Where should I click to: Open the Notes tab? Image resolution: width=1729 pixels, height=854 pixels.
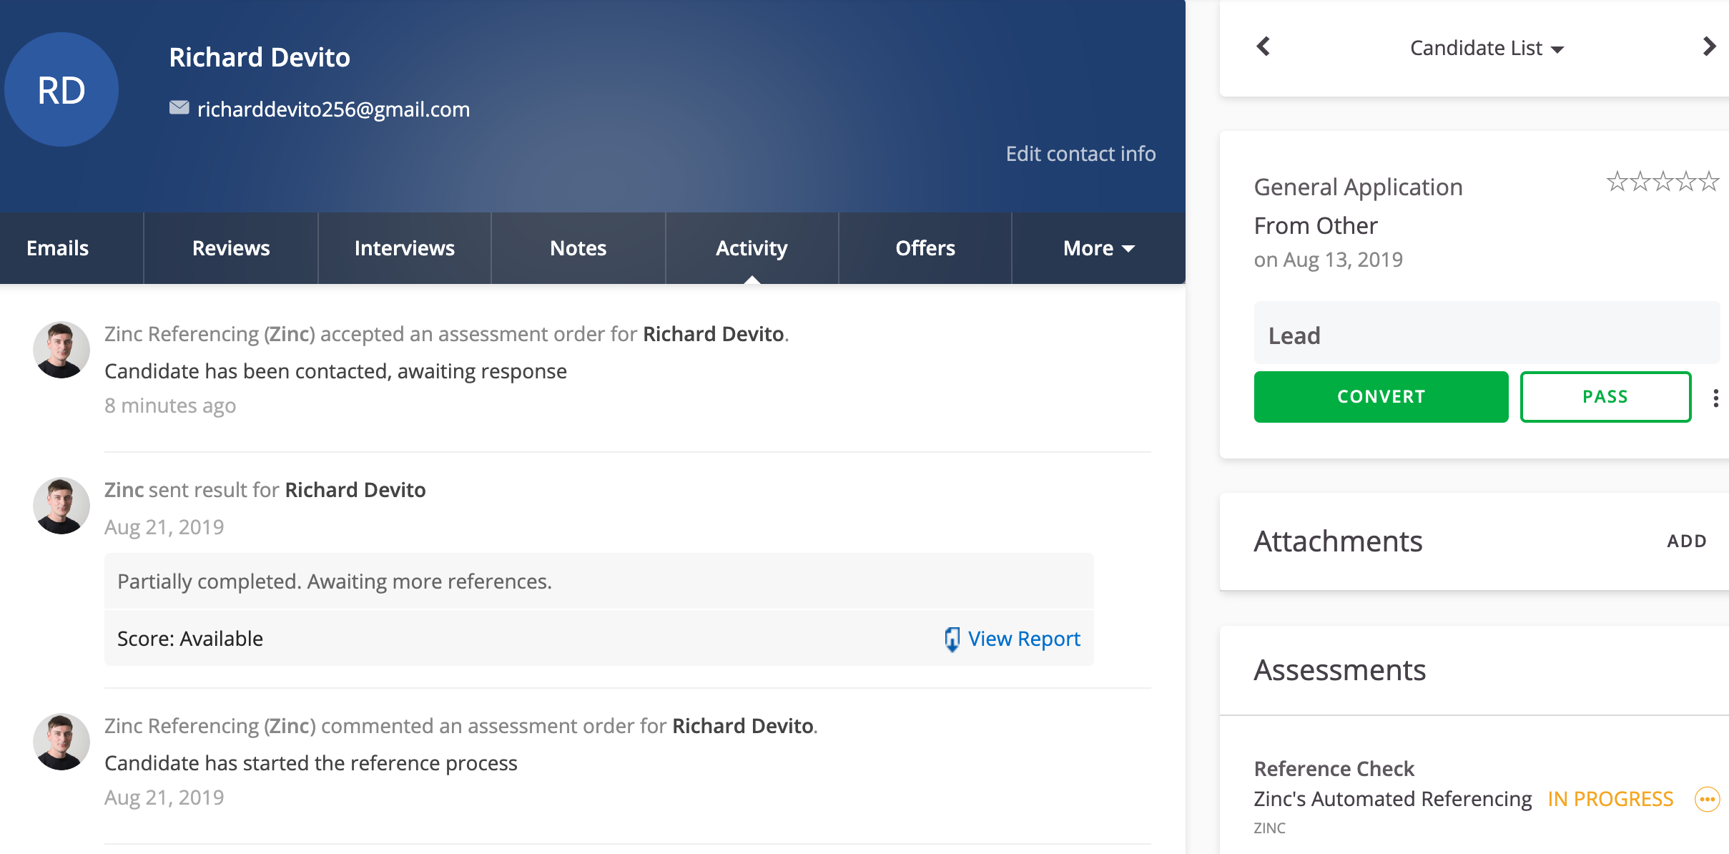coord(578,248)
